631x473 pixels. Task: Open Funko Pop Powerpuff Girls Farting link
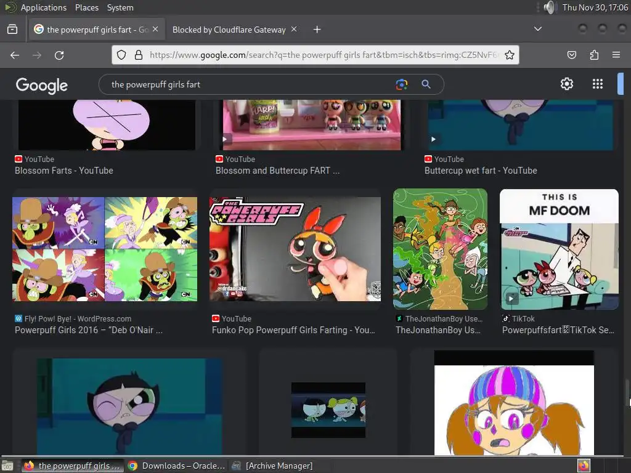(x=293, y=330)
